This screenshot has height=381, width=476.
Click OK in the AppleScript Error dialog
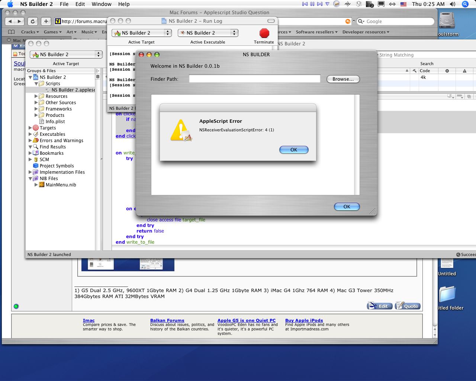pos(294,150)
